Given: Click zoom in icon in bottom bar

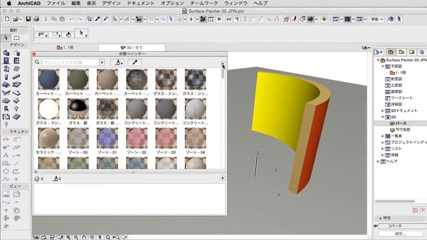Looking at the screenshot, I should [68, 237].
